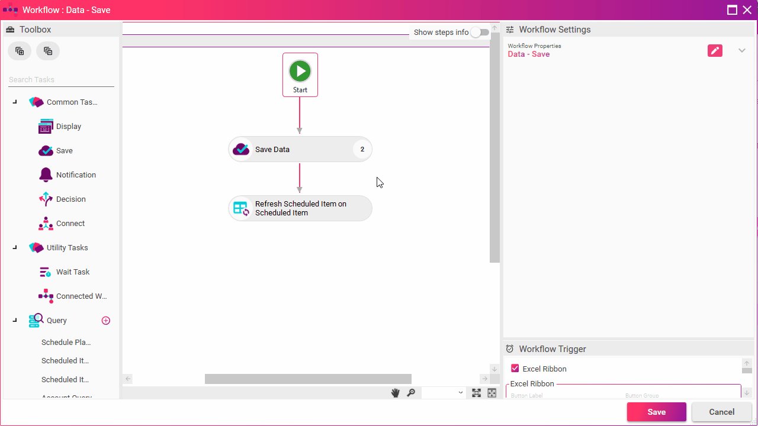Select the Save Data workflow step
Viewport: 758px width, 426px height.
(x=300, y=150)
